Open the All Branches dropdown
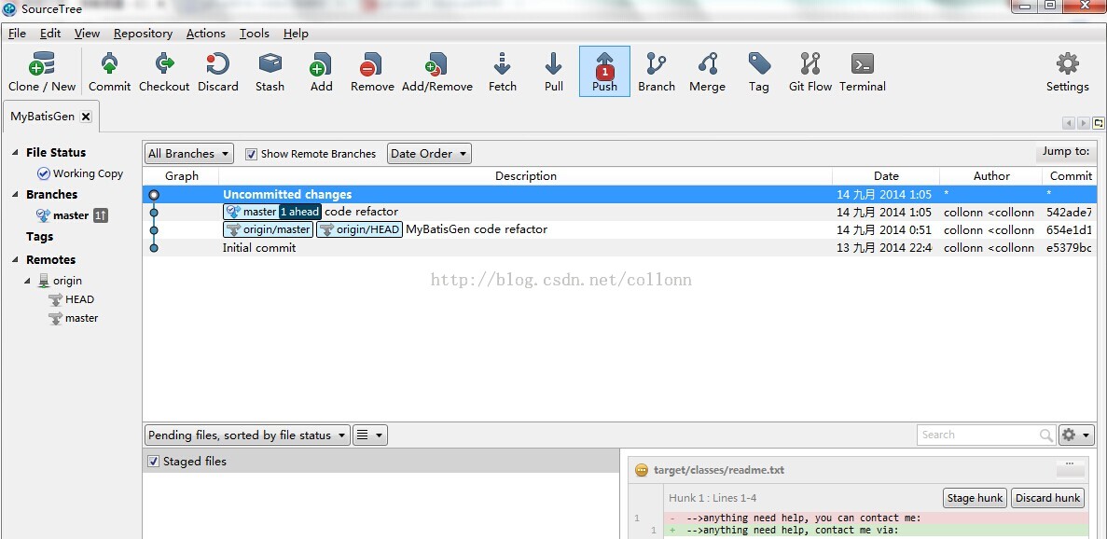Viewport: 1107px width, 539px height. click(187, 153)
